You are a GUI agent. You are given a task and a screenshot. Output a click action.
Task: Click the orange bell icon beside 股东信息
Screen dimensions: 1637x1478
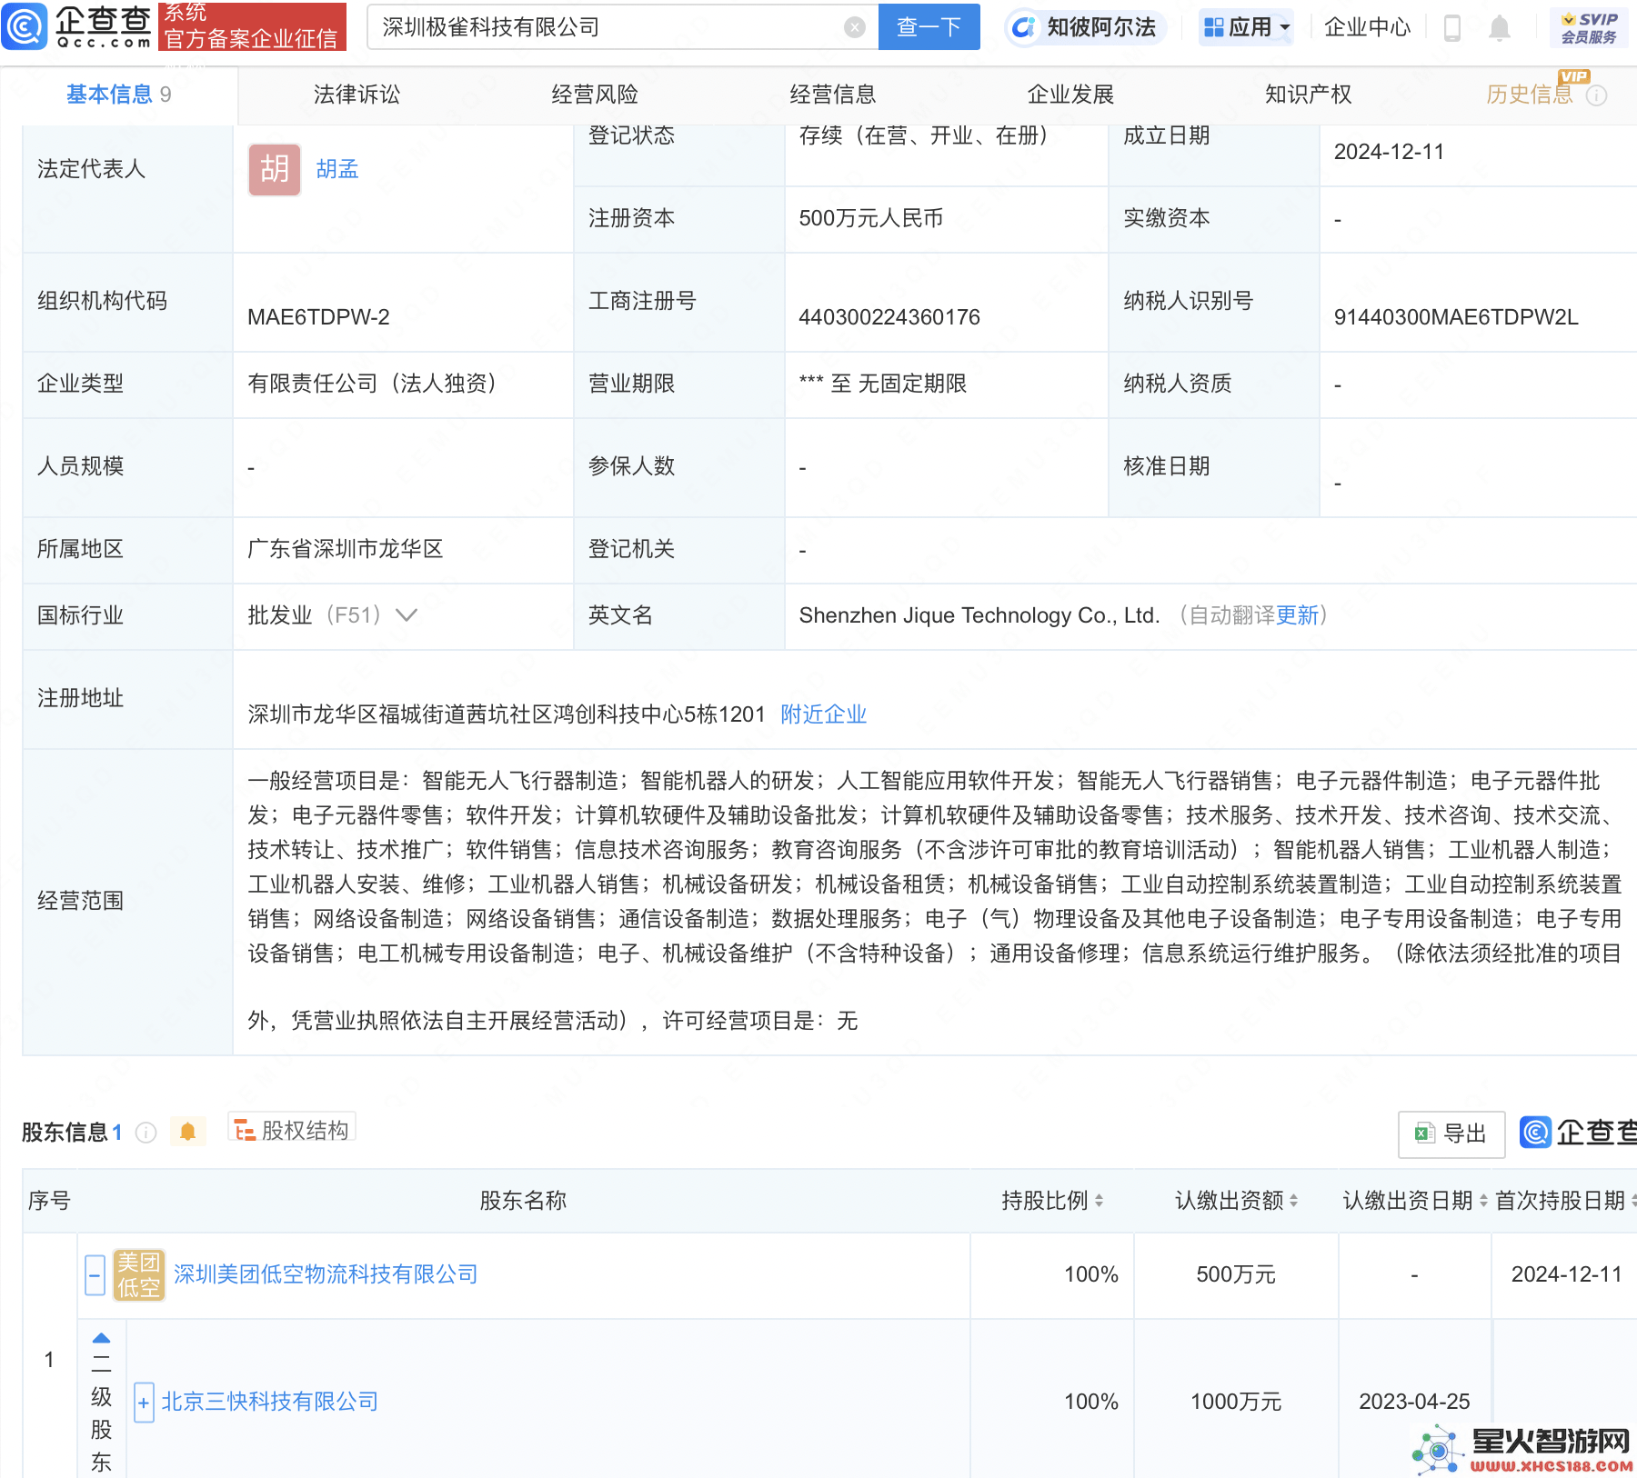188,1132
